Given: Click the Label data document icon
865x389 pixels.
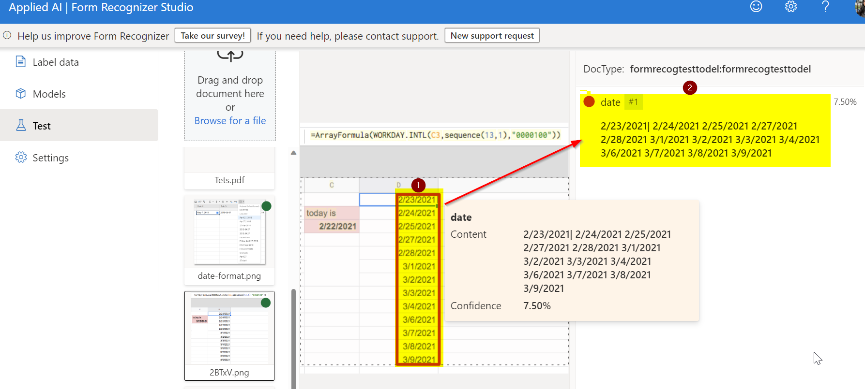Looking at the screenshot, I should tap(21, 61).
